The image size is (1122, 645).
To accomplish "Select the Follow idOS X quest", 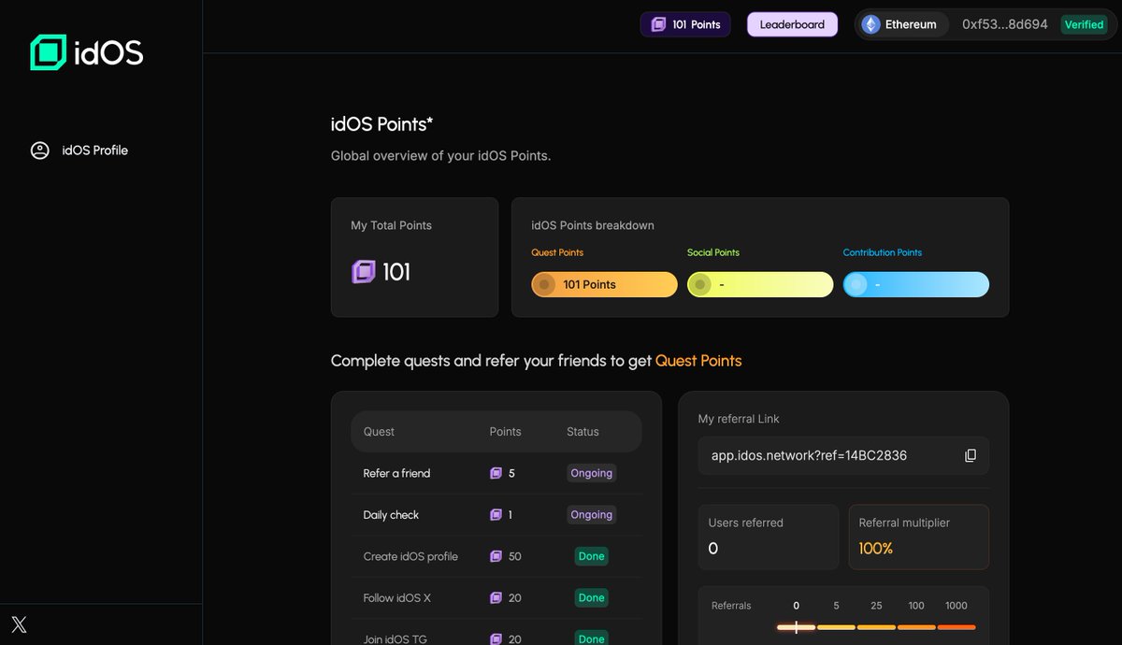I will (397, 598).
